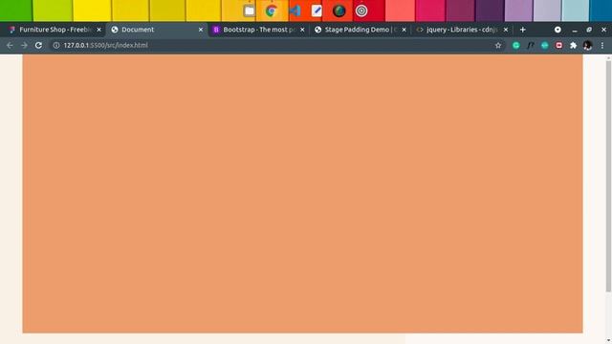Go forward to the next page
612x344 pixels.
coord(24,45)
